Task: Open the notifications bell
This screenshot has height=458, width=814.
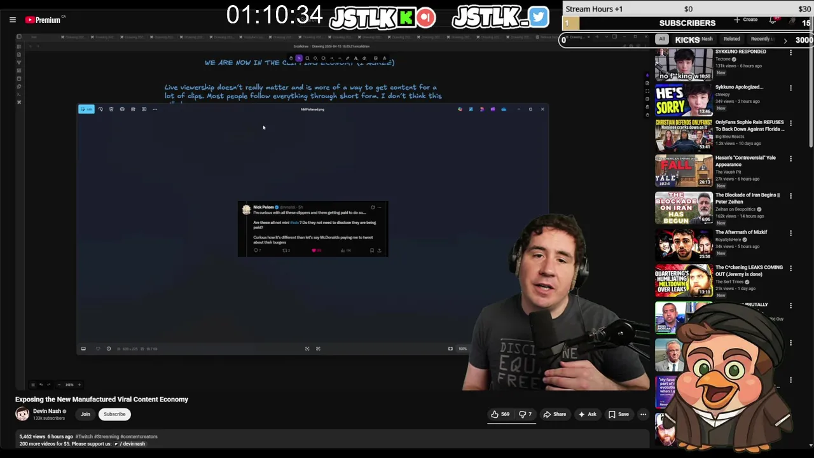Action: [773, 20]
